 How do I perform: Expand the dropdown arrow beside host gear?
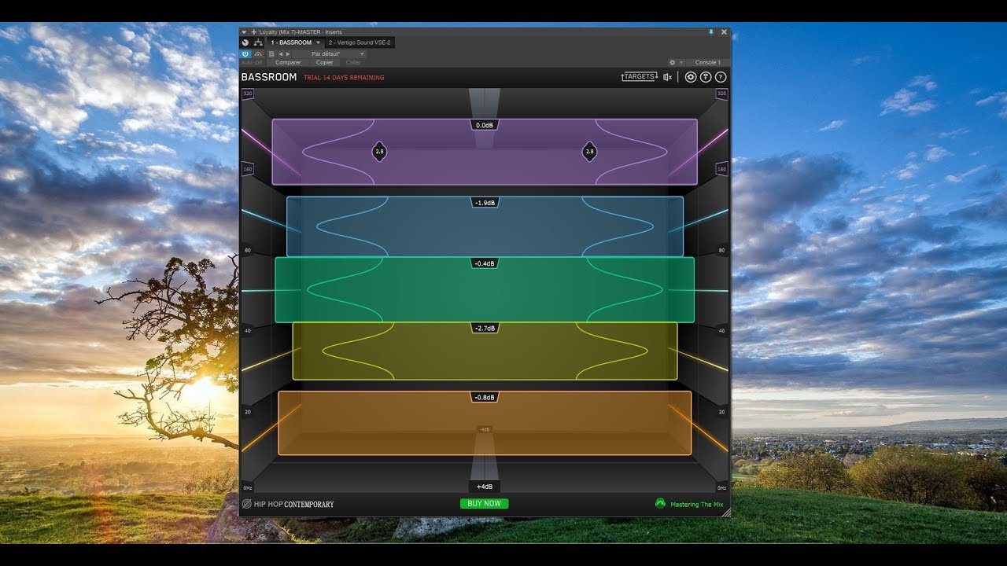coord(681,62)
